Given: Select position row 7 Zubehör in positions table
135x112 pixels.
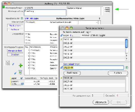Looking at the screenshot, I should tap(41, 68).
